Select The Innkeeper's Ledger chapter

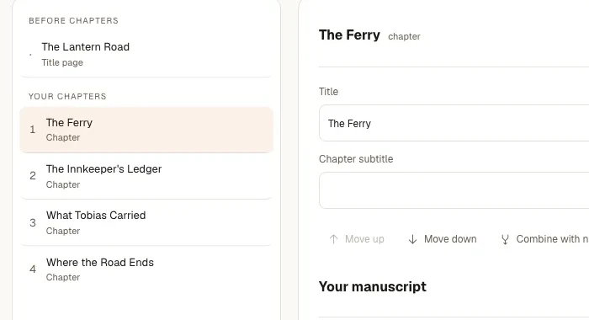pos(146,176)
